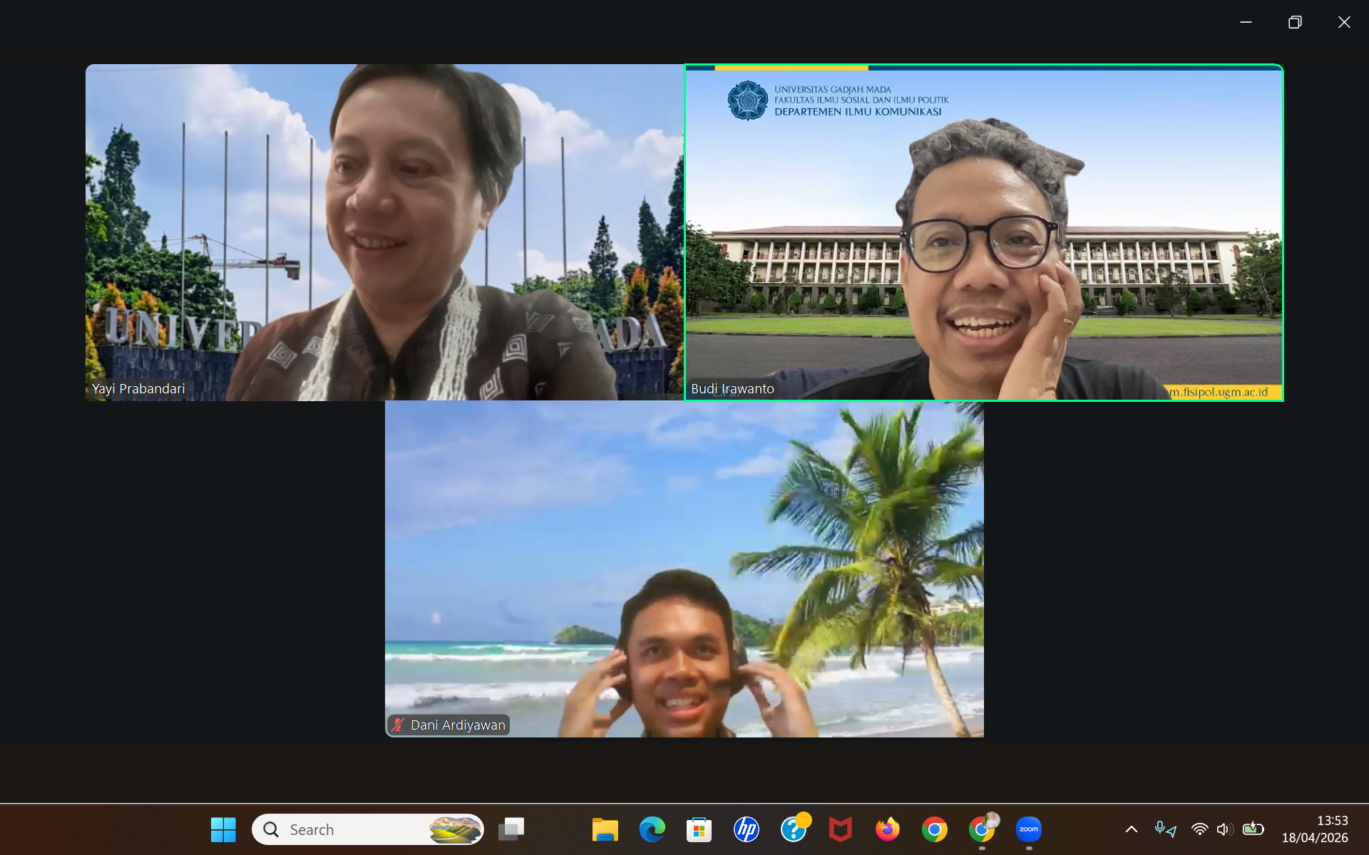Open Zoom from the taskbar
The width and height of the screenshot is (1369, 855).
[x=1028, y=829]
